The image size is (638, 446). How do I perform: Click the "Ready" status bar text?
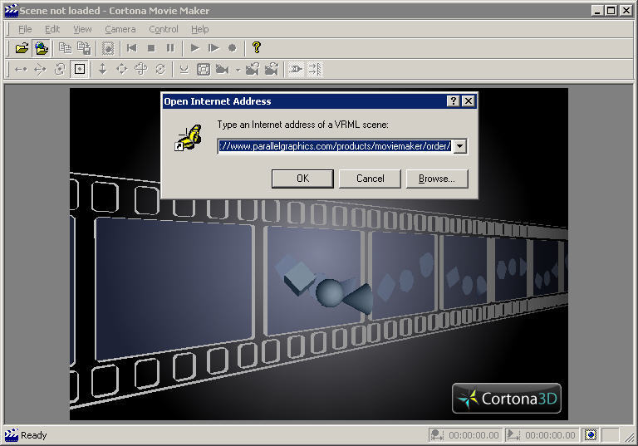34,435
